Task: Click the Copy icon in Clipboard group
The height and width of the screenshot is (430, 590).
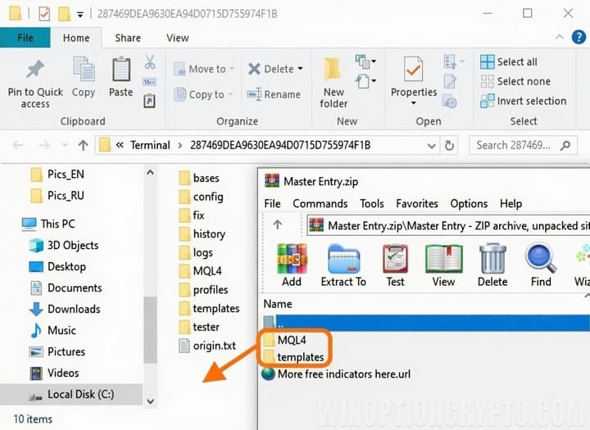Action: pos(84,69)
